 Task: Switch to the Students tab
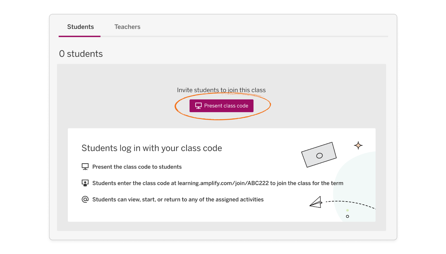coord(80,27)
